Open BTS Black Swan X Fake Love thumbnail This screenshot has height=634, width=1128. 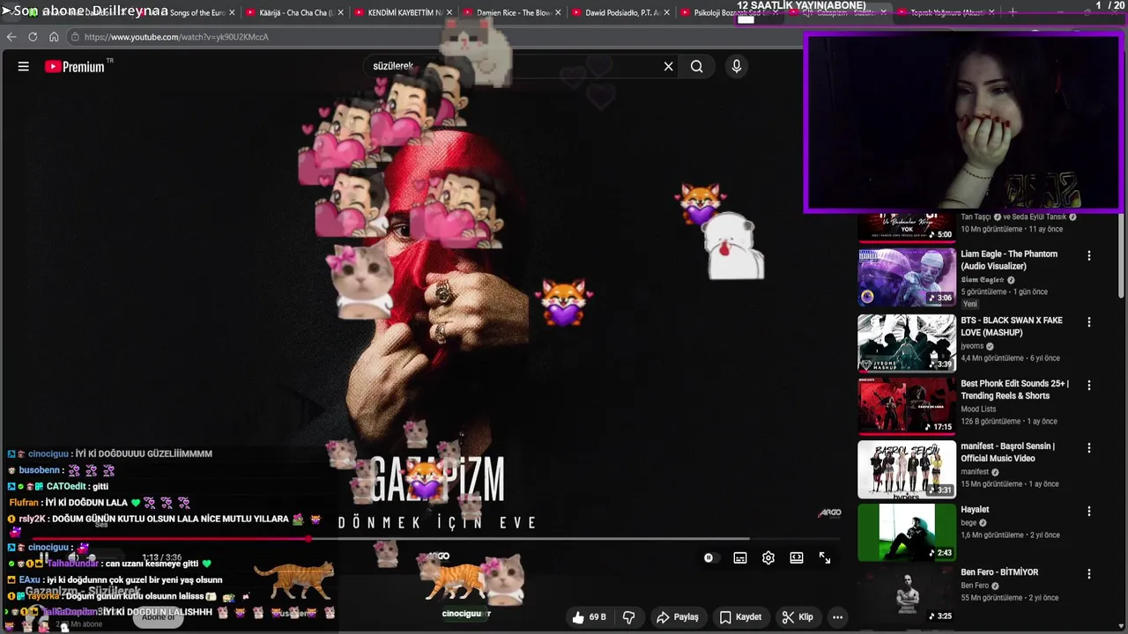[x=907, y=343]
